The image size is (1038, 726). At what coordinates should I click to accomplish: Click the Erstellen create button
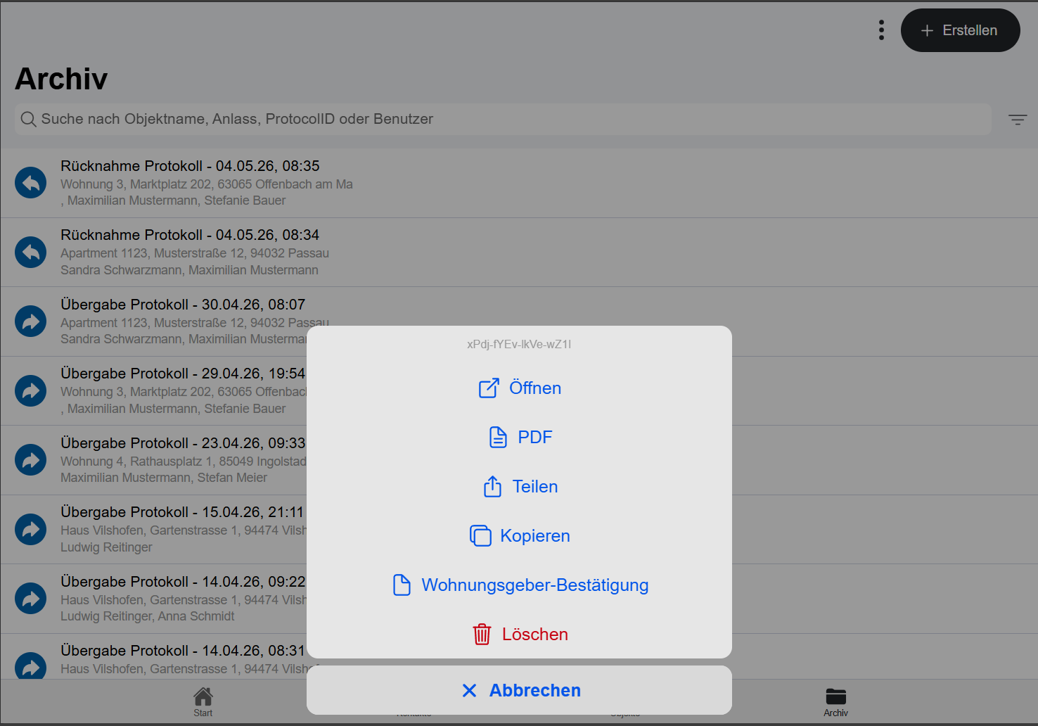(x=960, y=30)
